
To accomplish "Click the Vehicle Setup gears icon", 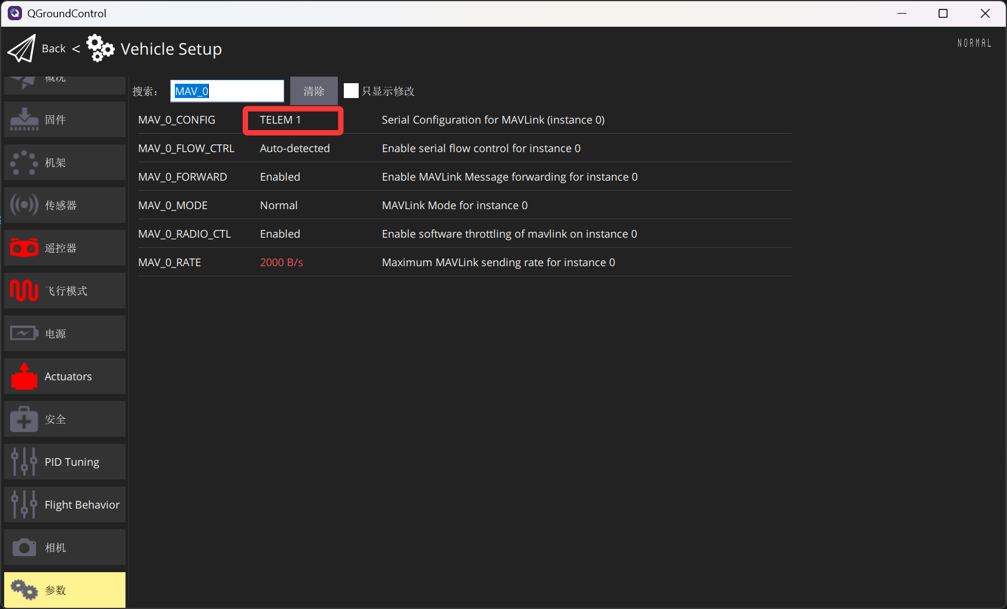I will (101, 48).
